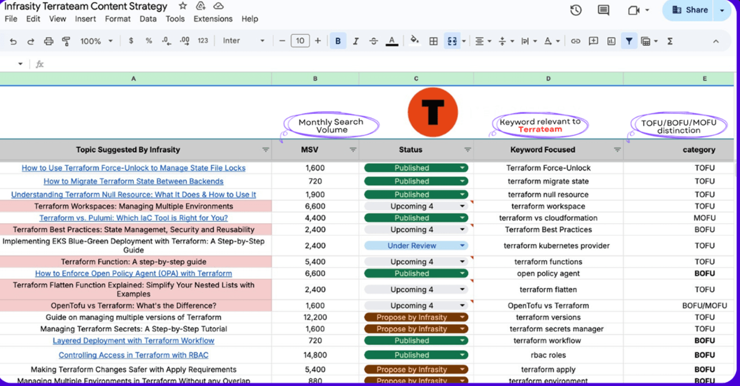Open the filter menu on Status column
The width and height of the screenshot is (740, 386).
(x=468, y=150)
